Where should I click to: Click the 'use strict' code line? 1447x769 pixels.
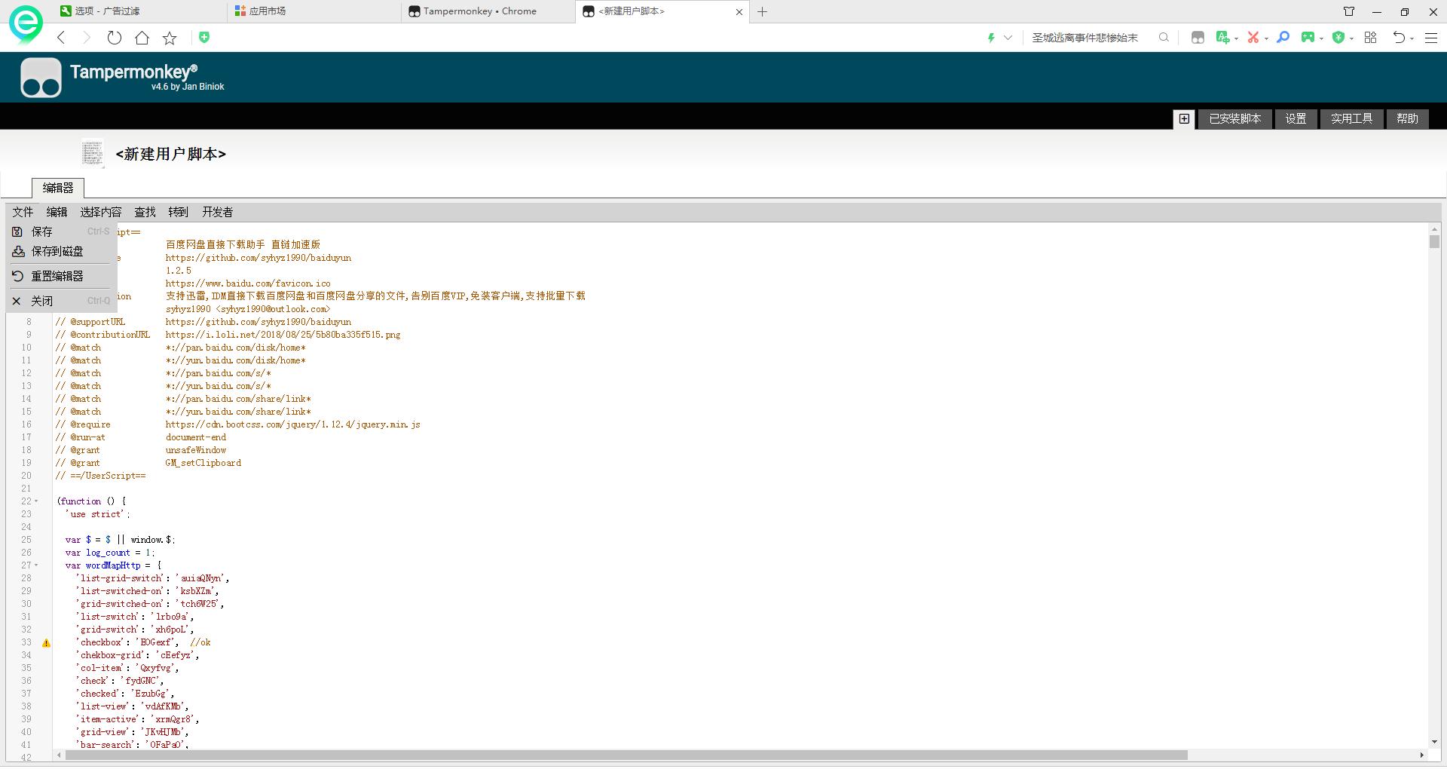tap(97, 515)
